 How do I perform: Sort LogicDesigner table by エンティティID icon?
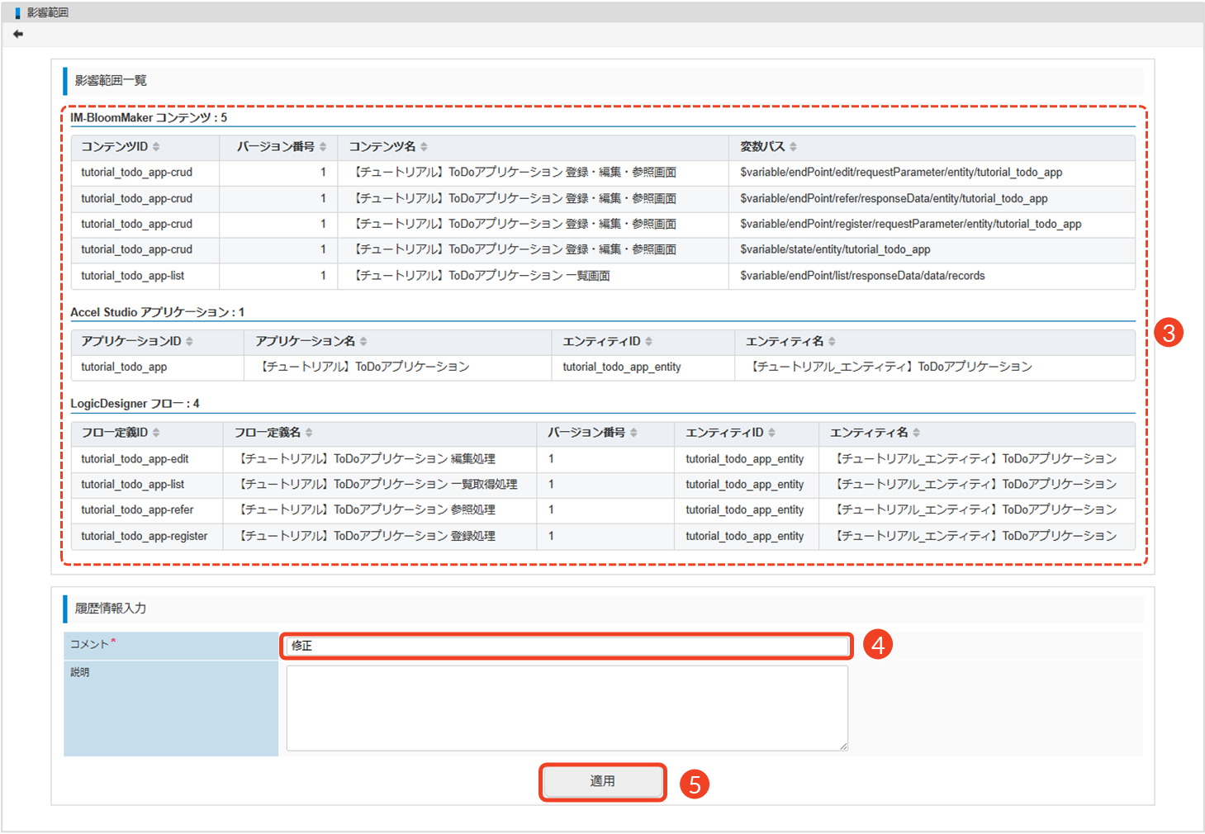[x=771, y=433]
